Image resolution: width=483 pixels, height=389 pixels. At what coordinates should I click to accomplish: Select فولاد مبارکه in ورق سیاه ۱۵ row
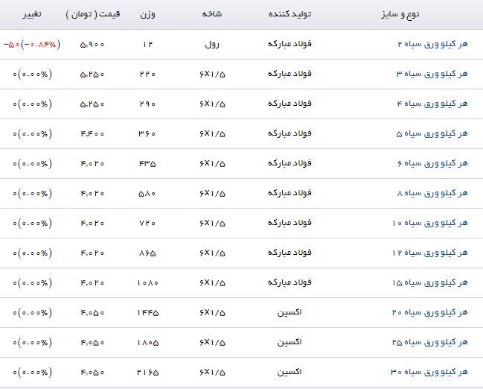(x=290, y=282)
